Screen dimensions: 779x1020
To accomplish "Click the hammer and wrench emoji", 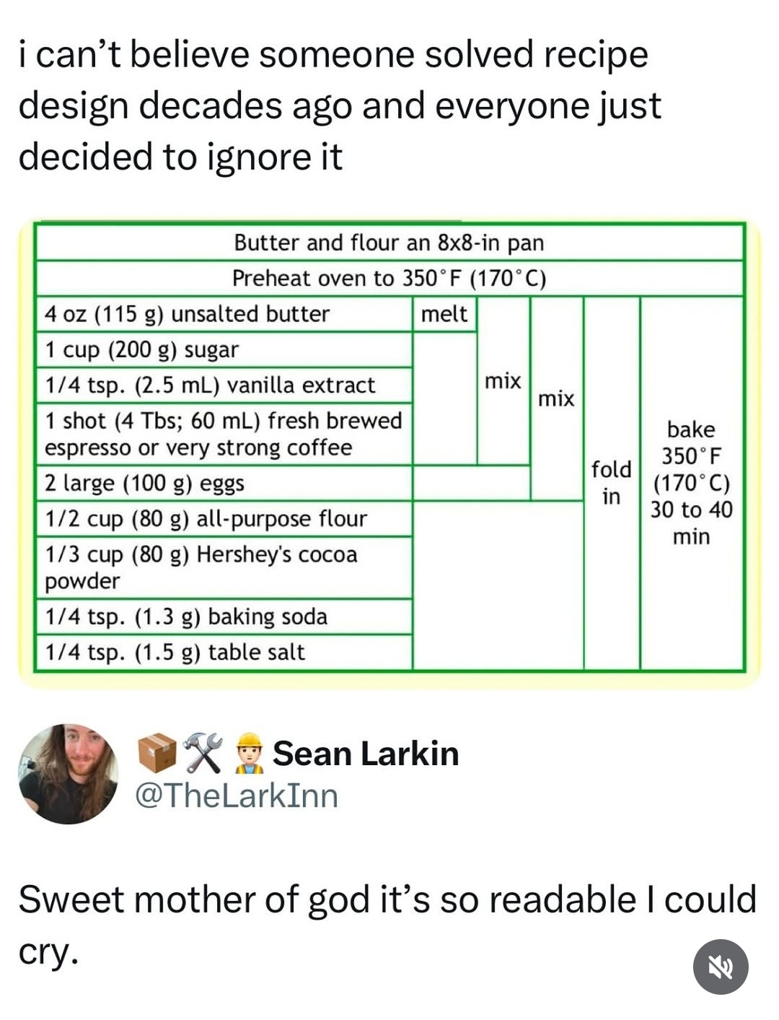I will click(x=203, y=753).
